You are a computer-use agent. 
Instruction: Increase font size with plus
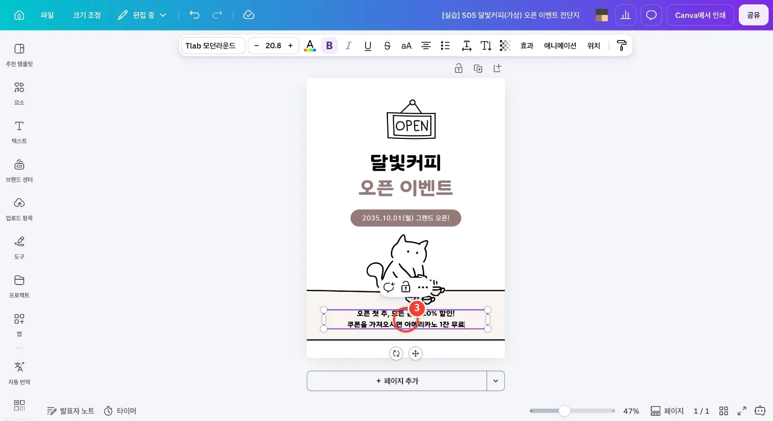(290, 45)
